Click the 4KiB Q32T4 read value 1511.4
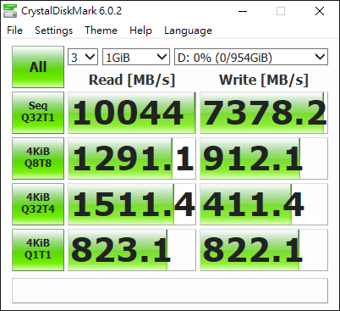 click(132, 204)
